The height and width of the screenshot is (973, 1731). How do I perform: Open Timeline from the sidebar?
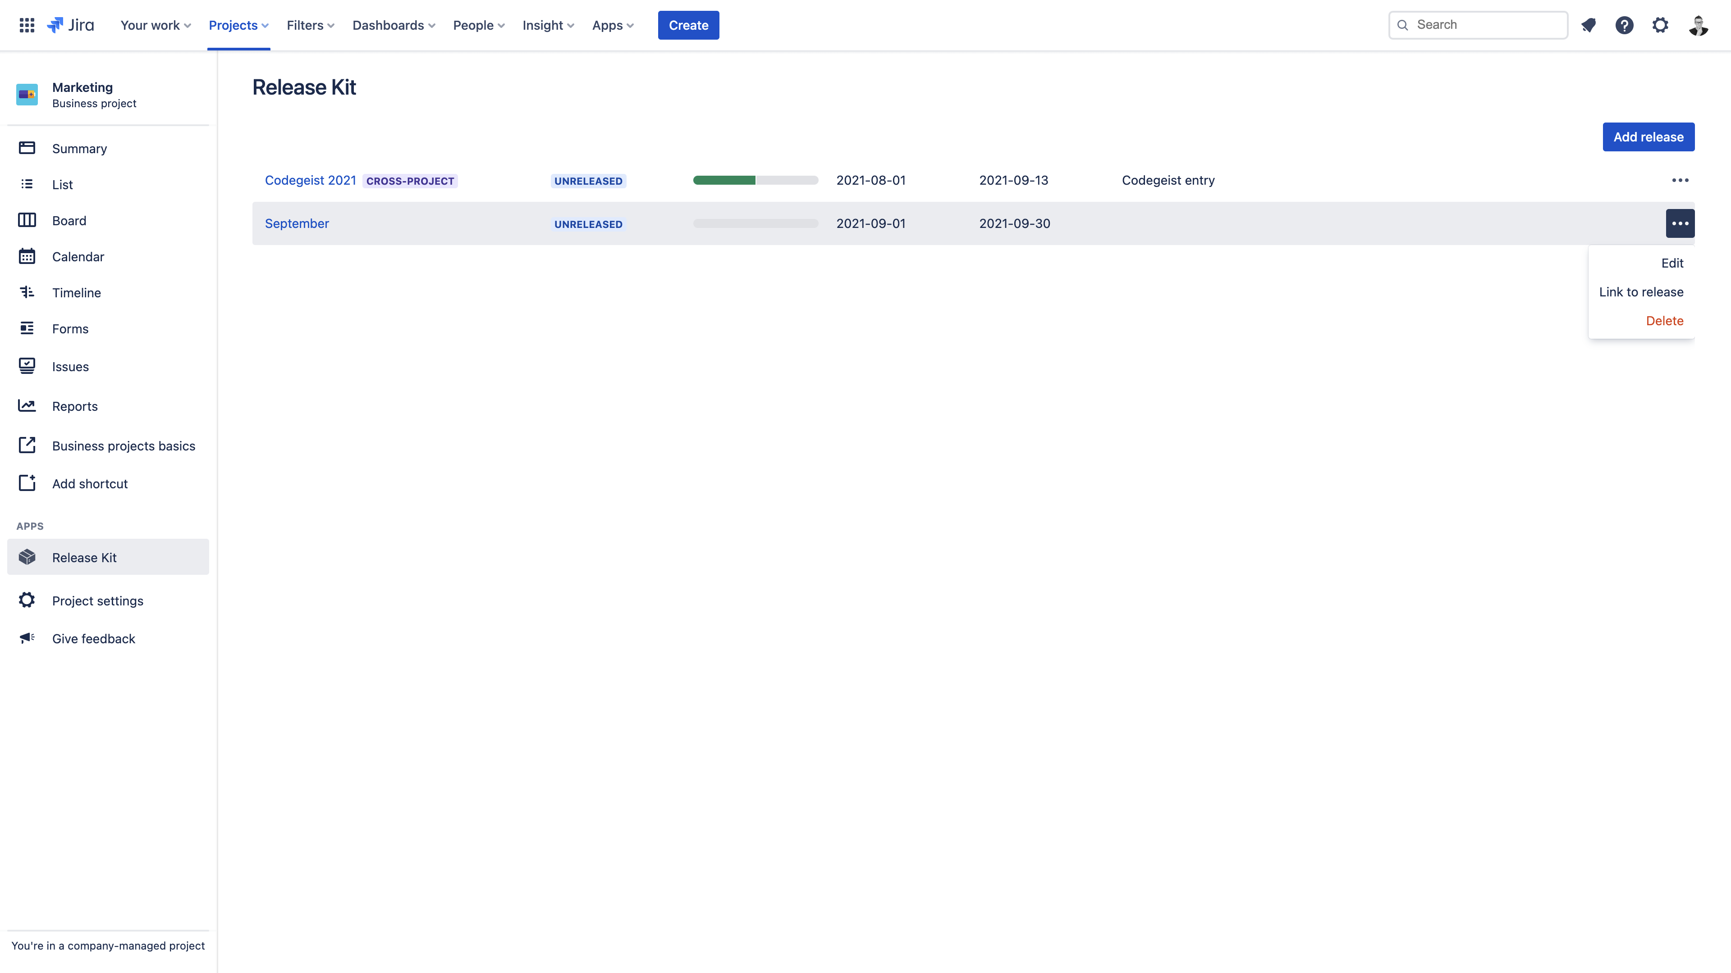[x=77, y=293]
